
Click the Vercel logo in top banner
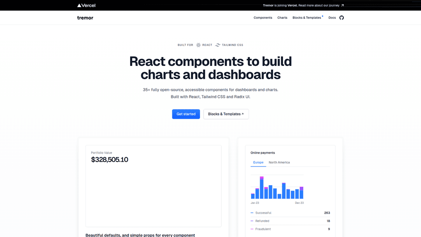tap(86, 5)
